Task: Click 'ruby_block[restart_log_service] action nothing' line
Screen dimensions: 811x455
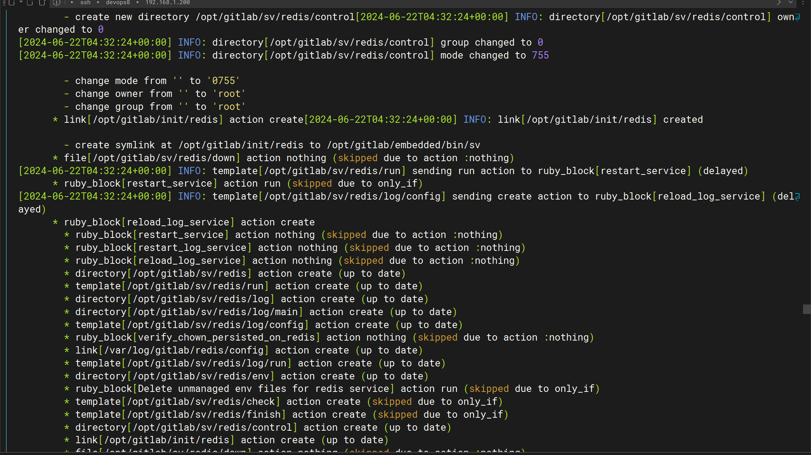Action: (x=295, y=248)
